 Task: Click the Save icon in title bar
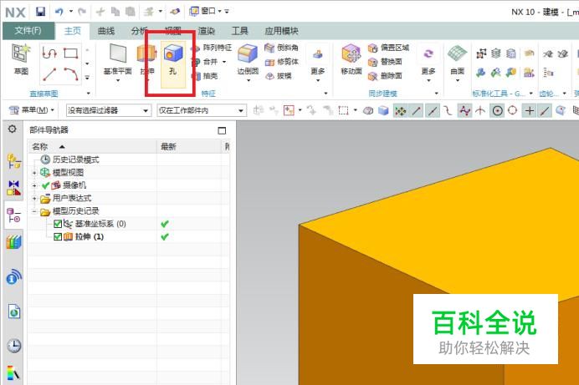click(40, 12)
